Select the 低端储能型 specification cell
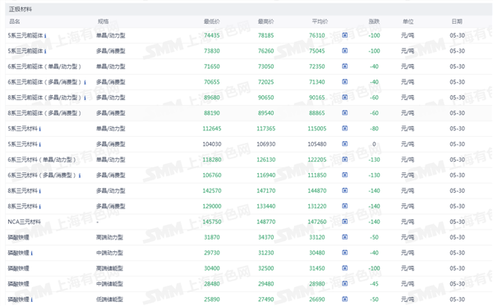The height and width of the screenshot is (306, 493). (109, 299)
